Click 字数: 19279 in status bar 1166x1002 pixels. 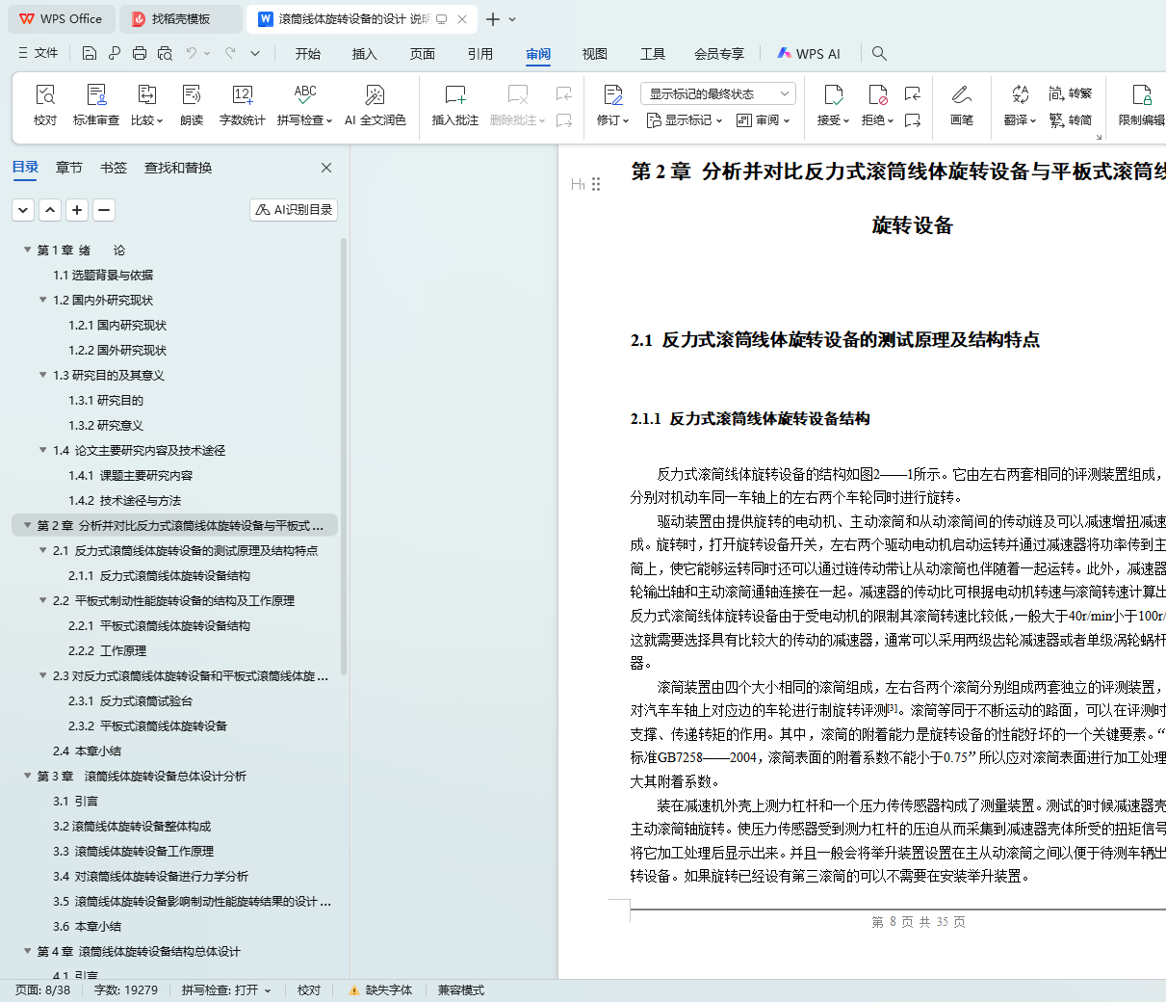click(125, 990)
